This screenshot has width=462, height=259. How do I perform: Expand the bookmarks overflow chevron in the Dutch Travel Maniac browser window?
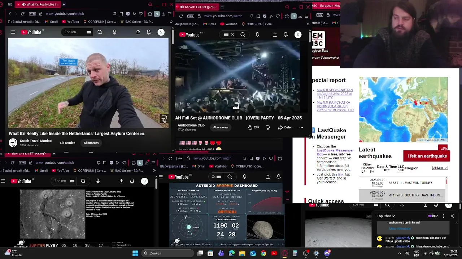pos(171,22)
